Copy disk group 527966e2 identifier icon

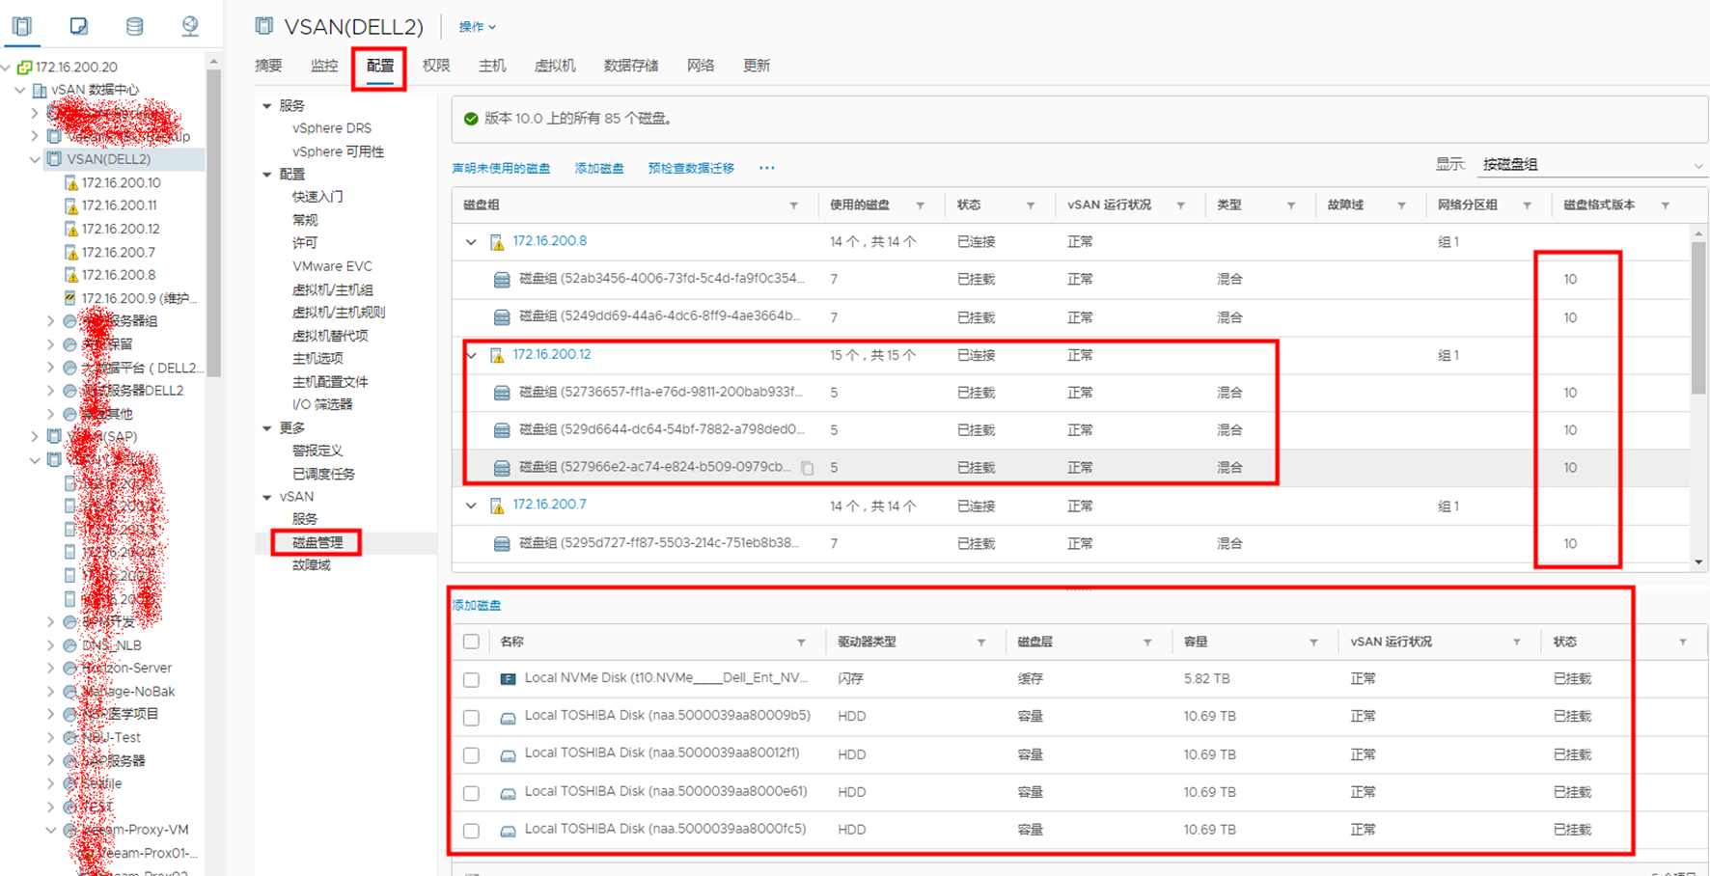point(808,468)
